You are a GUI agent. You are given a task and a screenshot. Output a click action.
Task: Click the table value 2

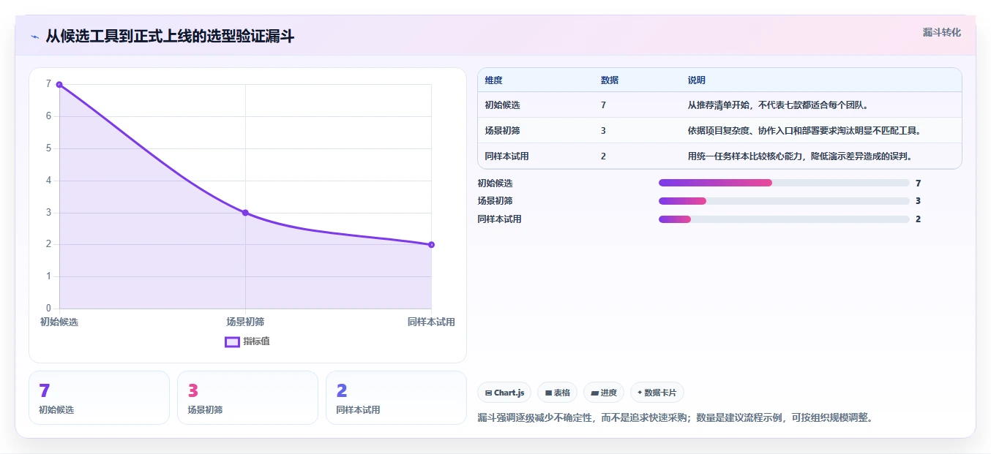click(603, 156)
